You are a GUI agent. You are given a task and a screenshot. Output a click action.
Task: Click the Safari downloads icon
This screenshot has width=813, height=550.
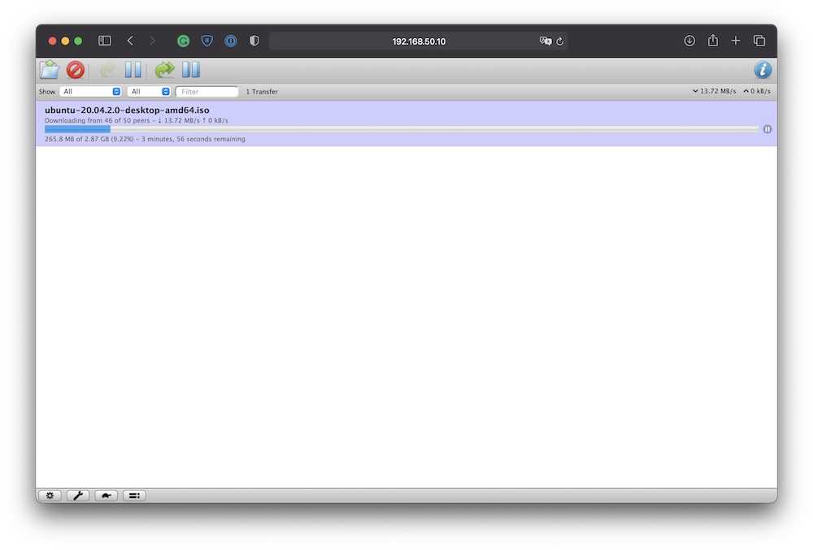point(689,41)
